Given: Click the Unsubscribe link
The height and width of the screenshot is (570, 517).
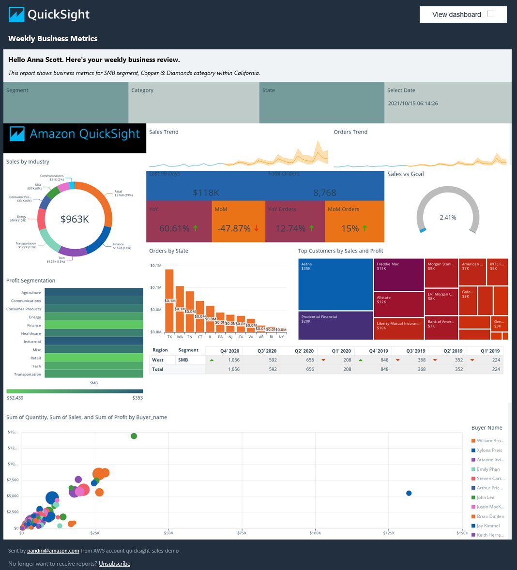Looking at the screenshot, I should point(115,564).
